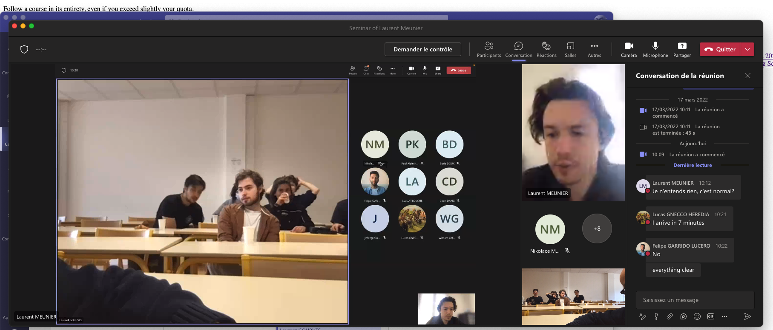Set message priority with exclamation icon

coord(656,316)
